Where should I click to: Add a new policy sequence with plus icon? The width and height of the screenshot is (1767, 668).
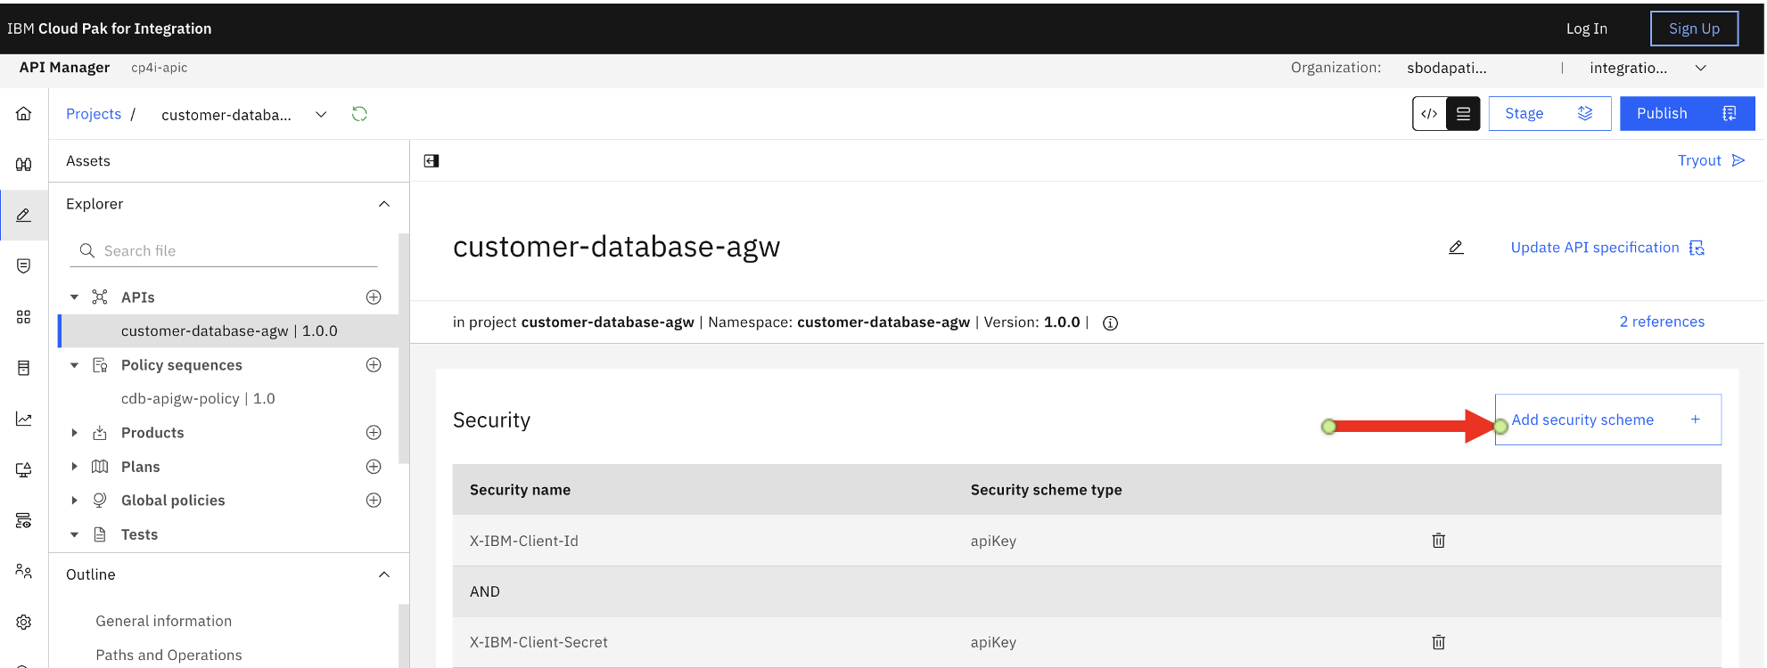[x=374, y=365]
